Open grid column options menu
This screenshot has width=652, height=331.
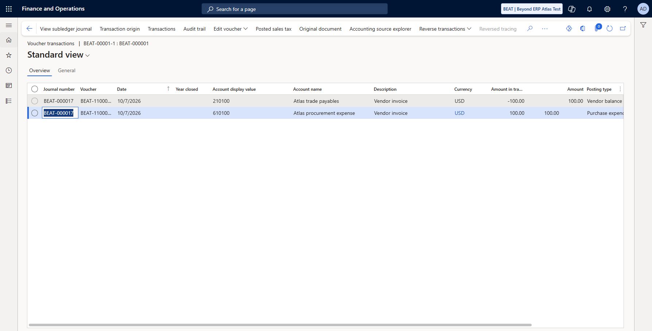point(620,89)
